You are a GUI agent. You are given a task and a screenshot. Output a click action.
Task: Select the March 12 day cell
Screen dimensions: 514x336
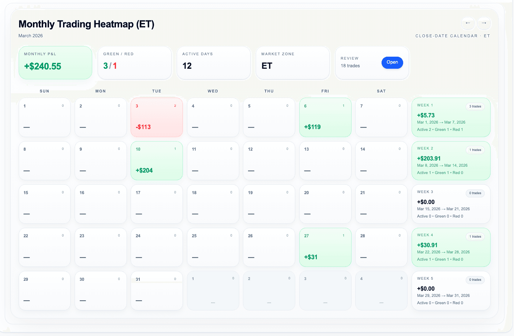269,161
